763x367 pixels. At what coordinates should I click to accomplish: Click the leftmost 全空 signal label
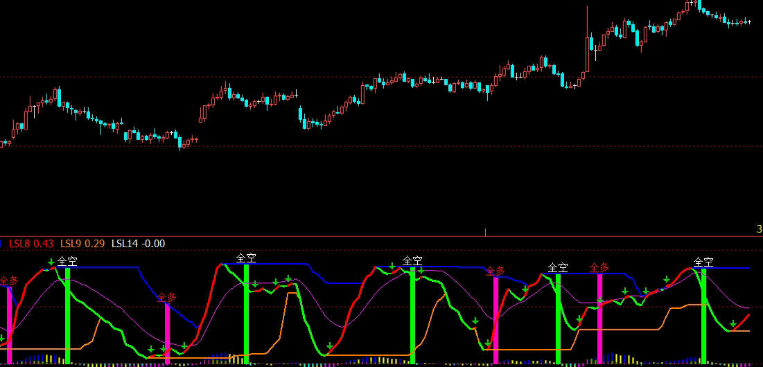click(x=67, y=261)
